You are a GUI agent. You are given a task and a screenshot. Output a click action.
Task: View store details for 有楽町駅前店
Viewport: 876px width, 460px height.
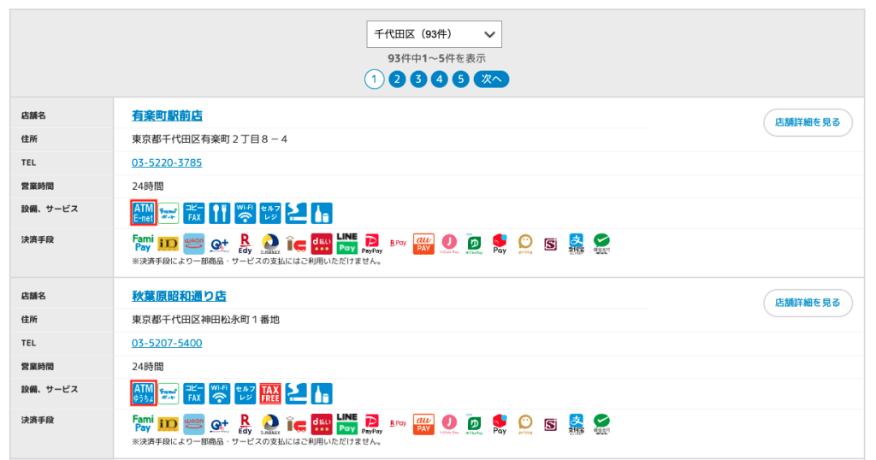pos(808,122)
